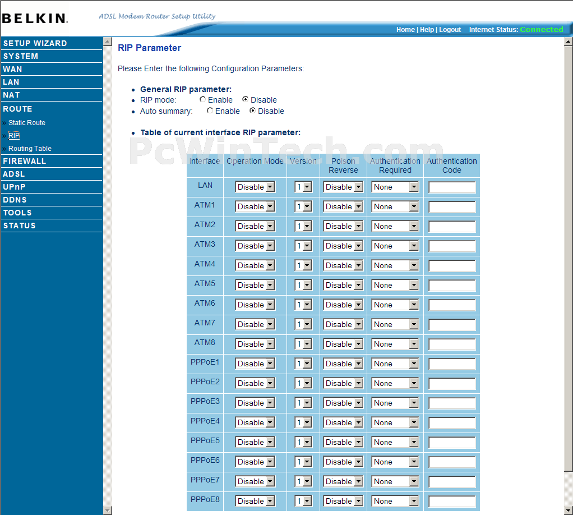Enable Auto summary radio button
This screenshot has width=573, height=515.
210,111
